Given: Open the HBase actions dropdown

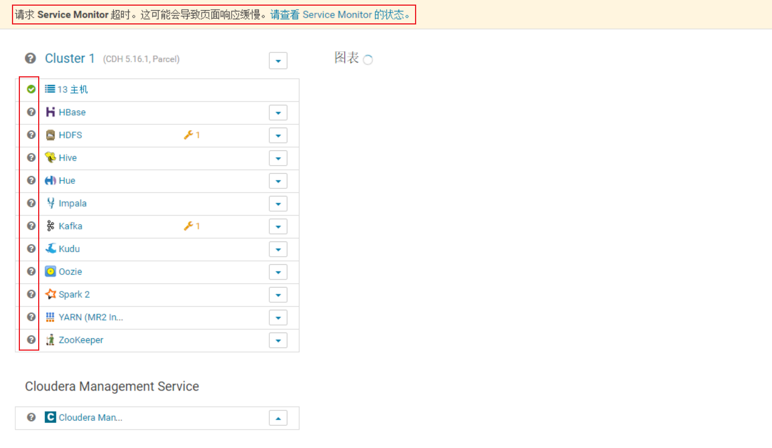Looking at the screenshot, I should [278, 113].
